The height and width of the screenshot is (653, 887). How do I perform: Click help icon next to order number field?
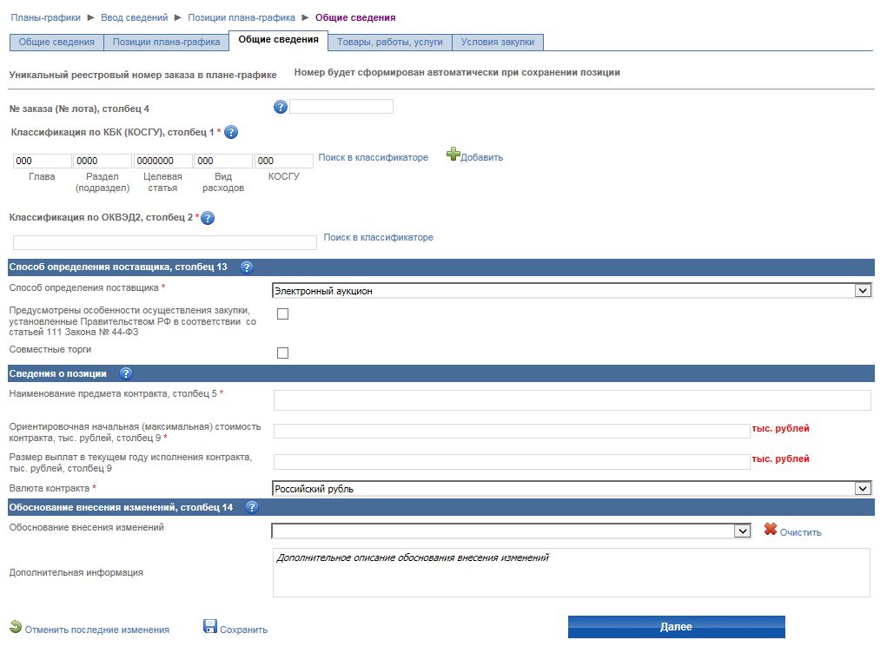281,107
